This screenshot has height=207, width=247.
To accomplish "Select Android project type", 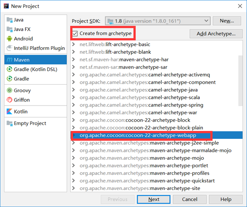I will click(36, 39).
